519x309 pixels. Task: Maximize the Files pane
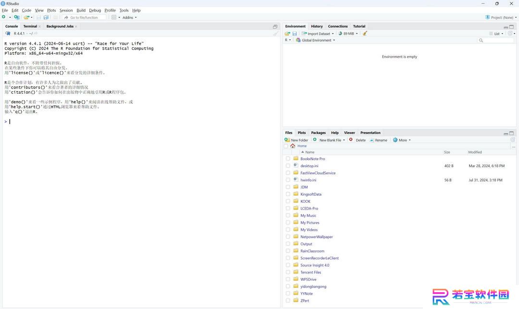coord(511,133)
